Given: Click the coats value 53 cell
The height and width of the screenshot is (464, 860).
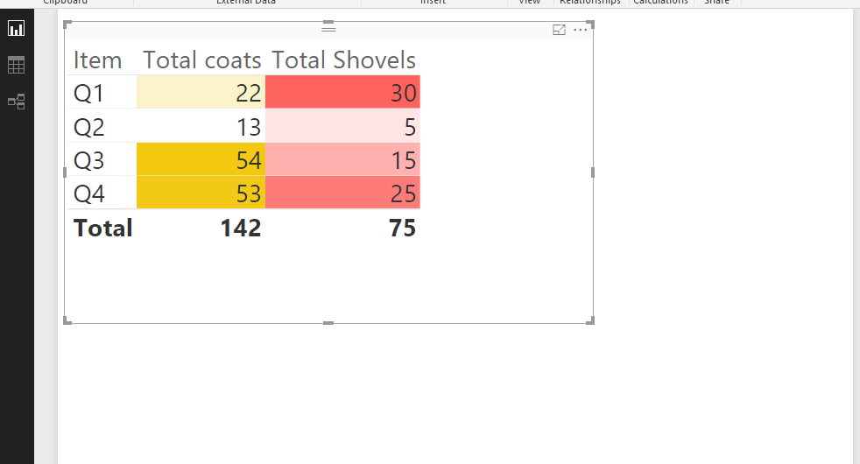Looking at the screenshot, I should (201, 193).
